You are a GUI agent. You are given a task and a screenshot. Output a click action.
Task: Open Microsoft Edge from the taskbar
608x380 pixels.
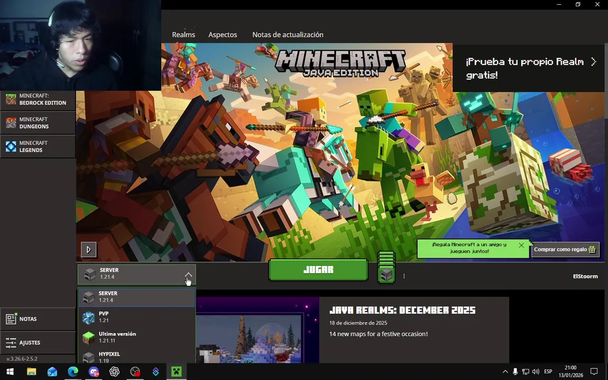73,372
